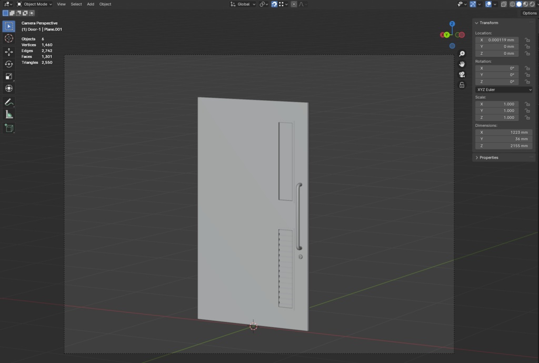
Task: Click the Options button
Action: (530, 13)
